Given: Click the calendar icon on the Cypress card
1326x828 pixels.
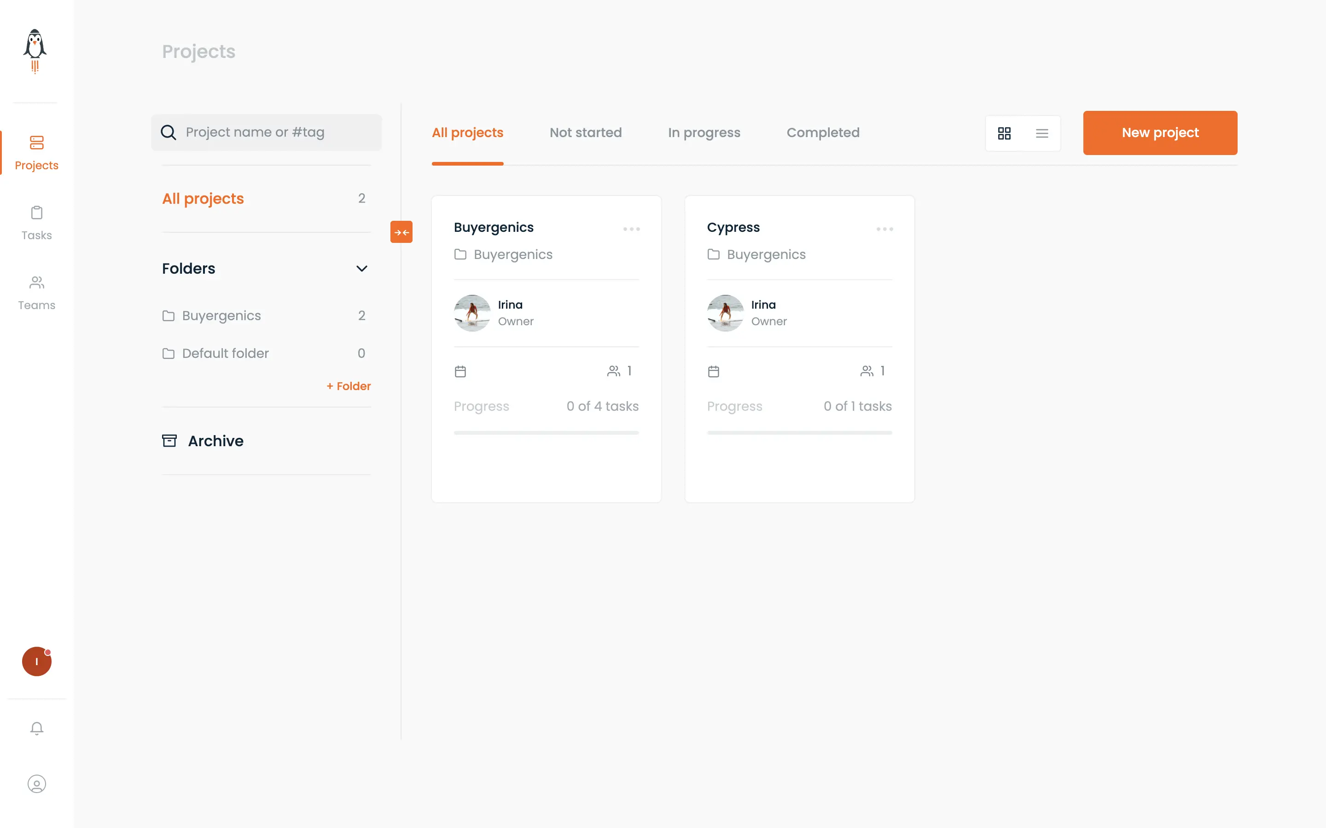Looking at the screenshot, I should [x=713, y=371].
